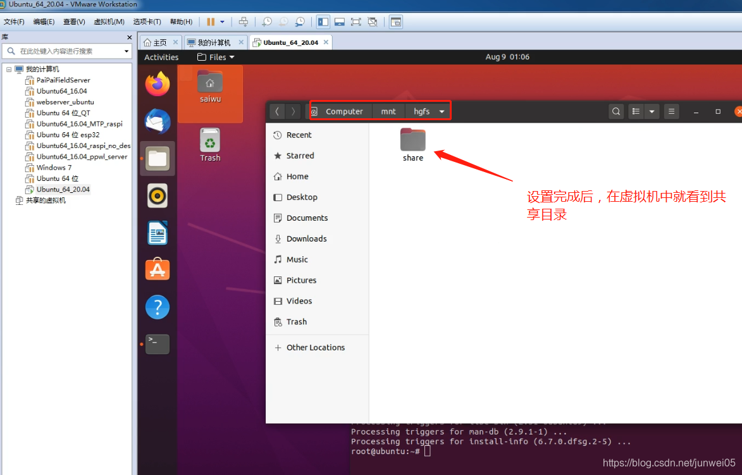742x475 pixels.
Task: Open the share folder
Action: [x=412, y=145]
